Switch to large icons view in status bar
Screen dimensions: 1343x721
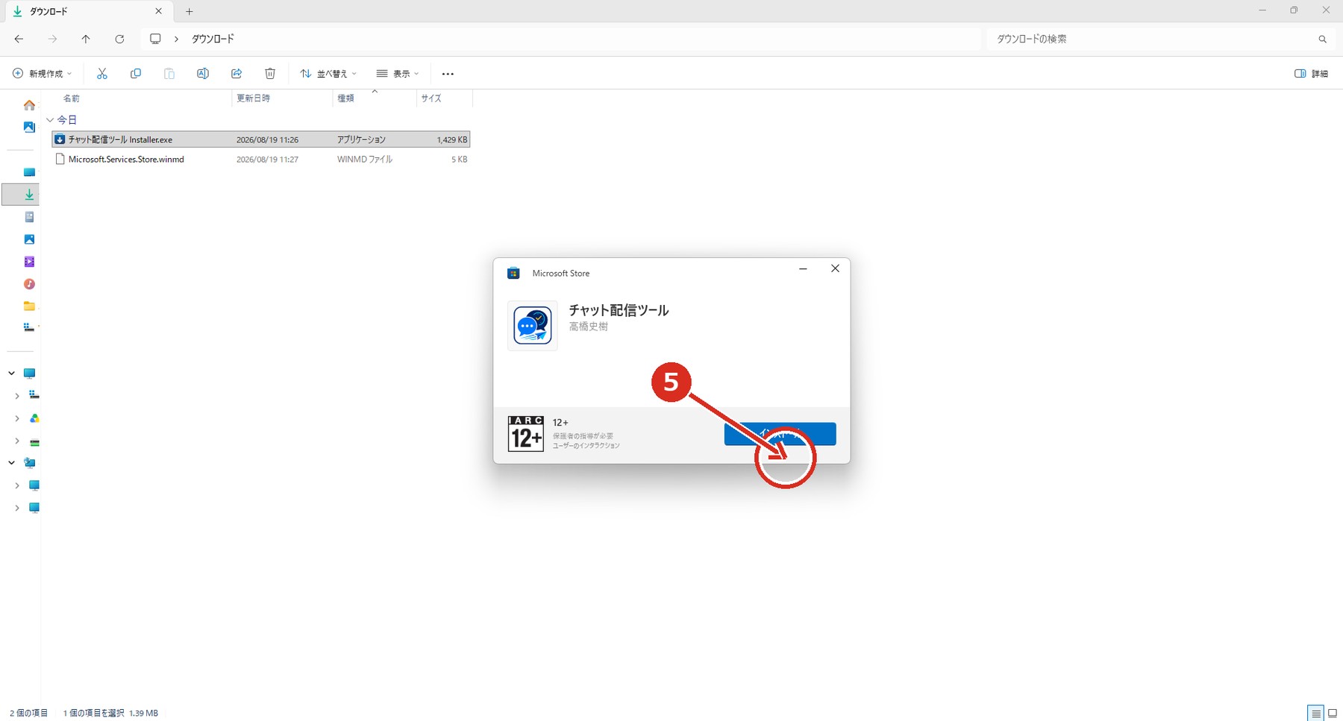tap(1333, 714)
